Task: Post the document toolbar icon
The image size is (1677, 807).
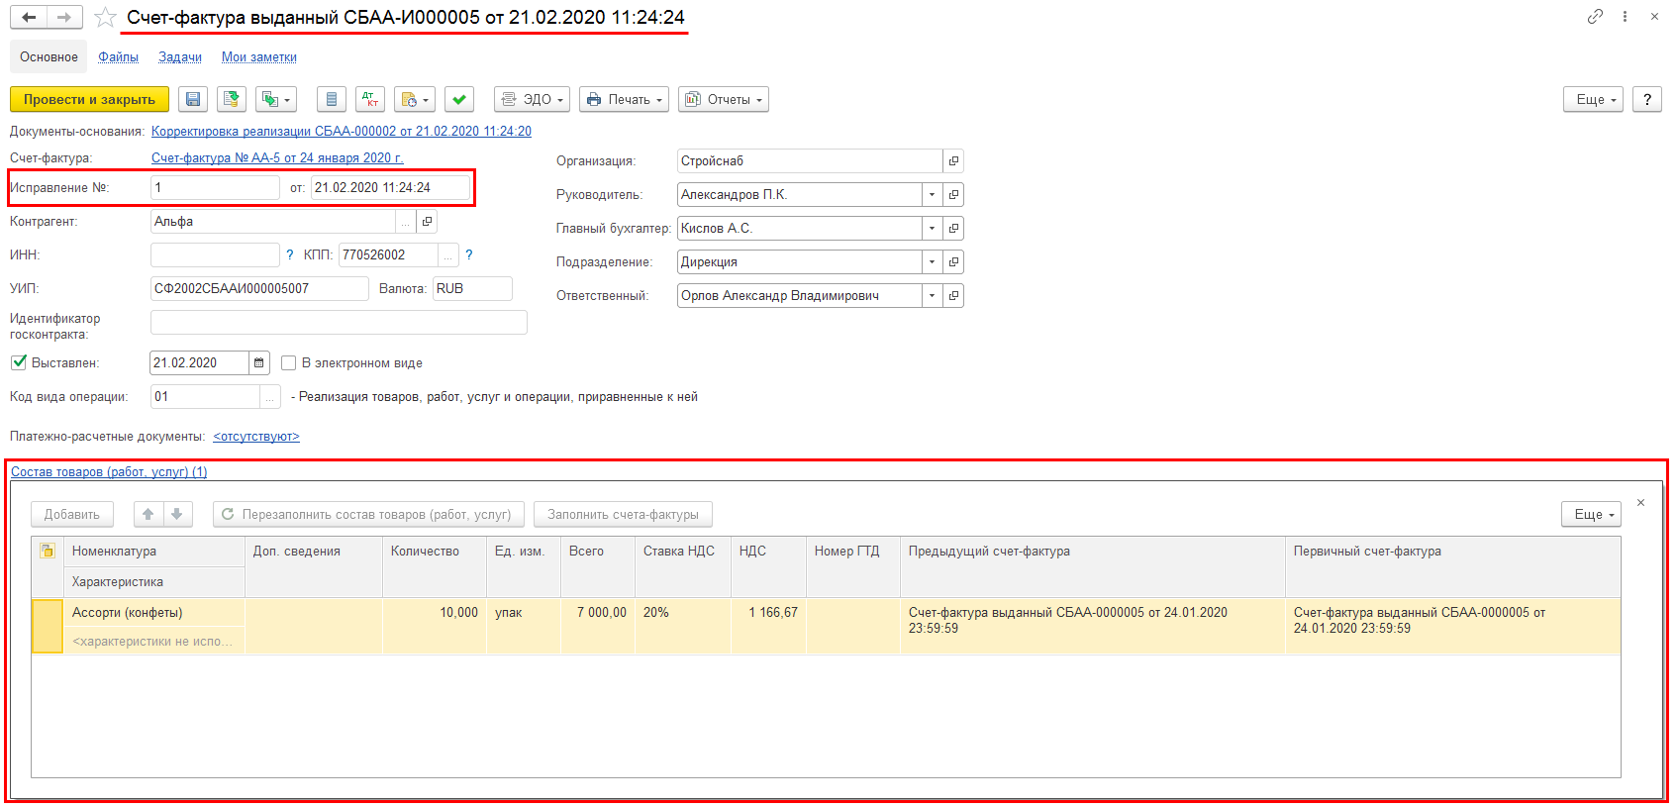Action: pos(232,99)
